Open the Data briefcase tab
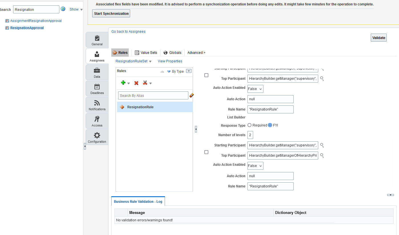The height and width of the screenshot is (235, 399). (97, 72)
